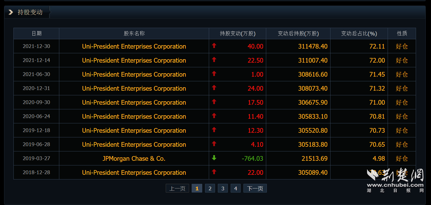The image size is (431, 205).
Task: Open Uni-President Enterprises Corporation in the 2020-09-30 row
Action: (134, 102)
